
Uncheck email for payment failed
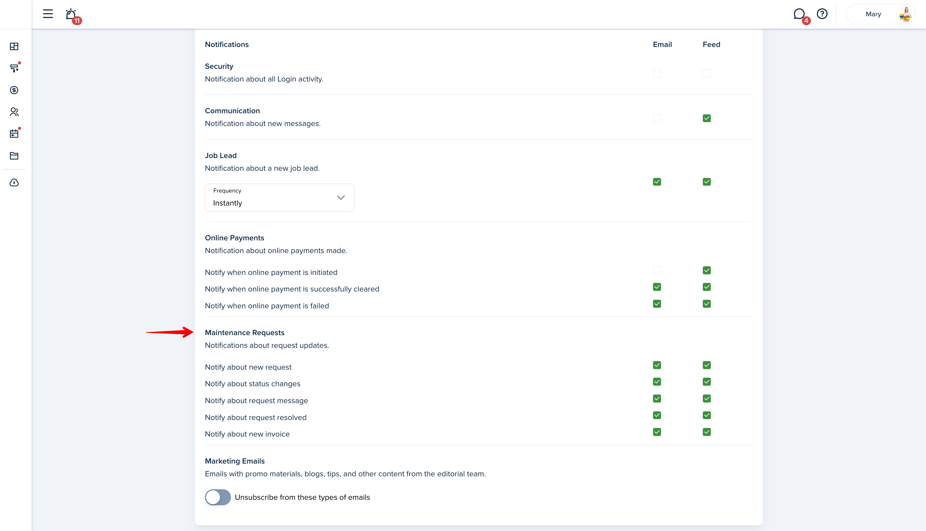(657, 304)
